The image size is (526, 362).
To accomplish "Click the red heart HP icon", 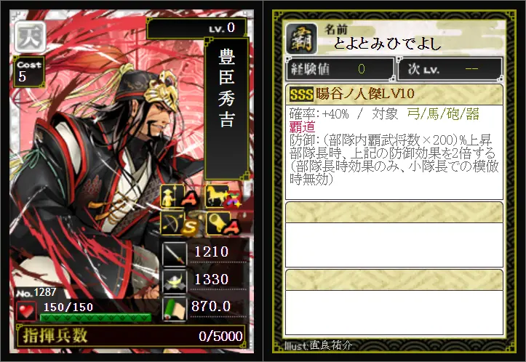I will click(x=26, y=310).
